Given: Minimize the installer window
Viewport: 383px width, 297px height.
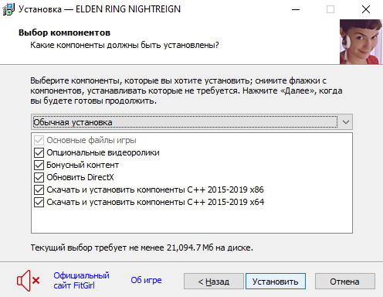Looking at the screenshot, I should pos(296,9).
